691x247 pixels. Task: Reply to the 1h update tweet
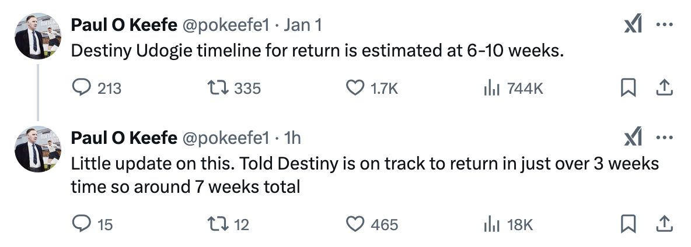click(92, 225)
